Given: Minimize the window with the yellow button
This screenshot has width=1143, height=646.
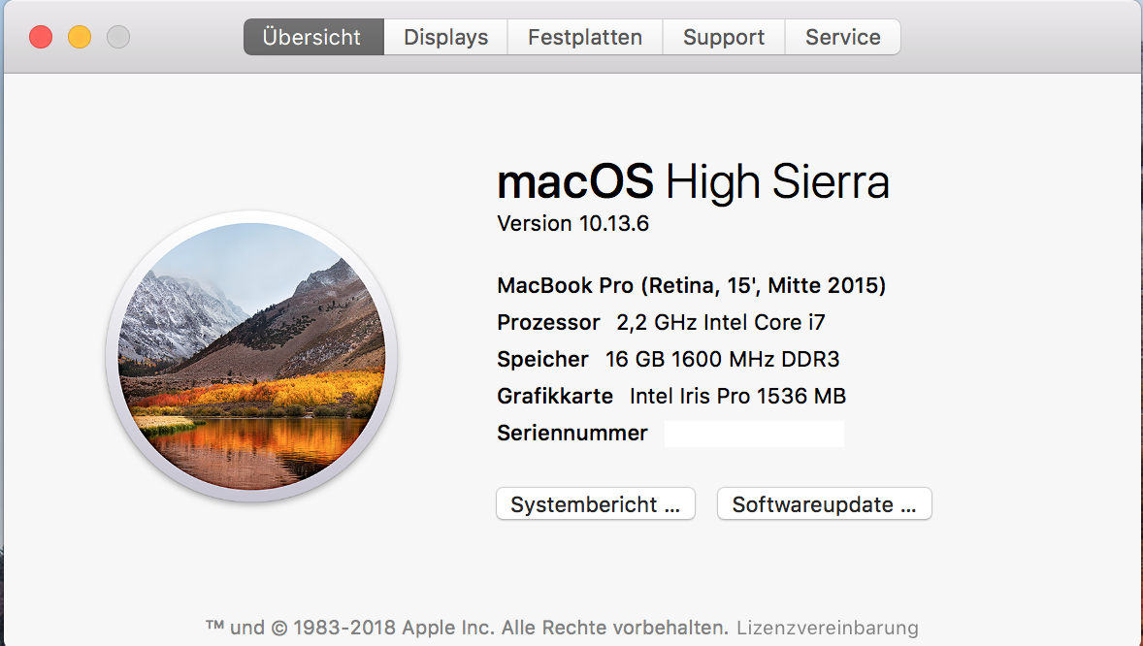Looking at the screenshot, I should 80,38.
